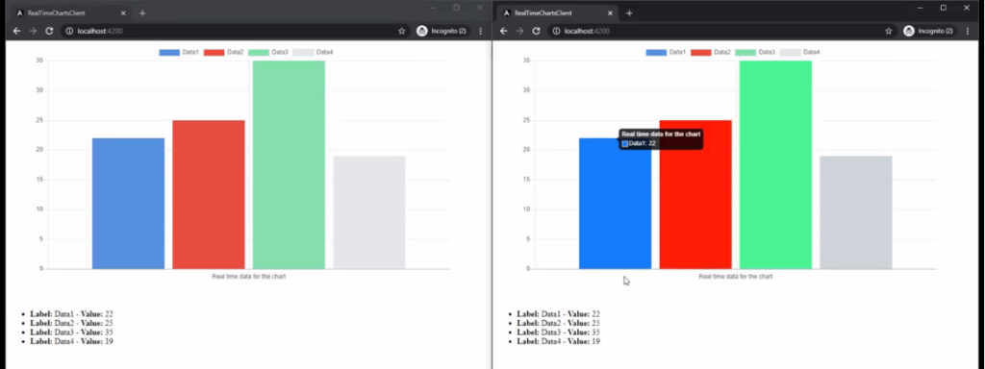View site info icon in left window
The image size is (985, 369).
(69, 31)
